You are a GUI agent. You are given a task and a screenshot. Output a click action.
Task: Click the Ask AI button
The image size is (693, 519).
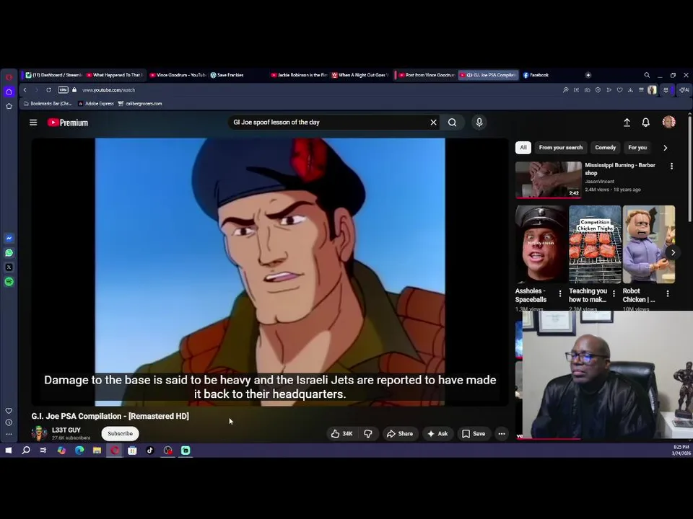(x=437, y=434)
